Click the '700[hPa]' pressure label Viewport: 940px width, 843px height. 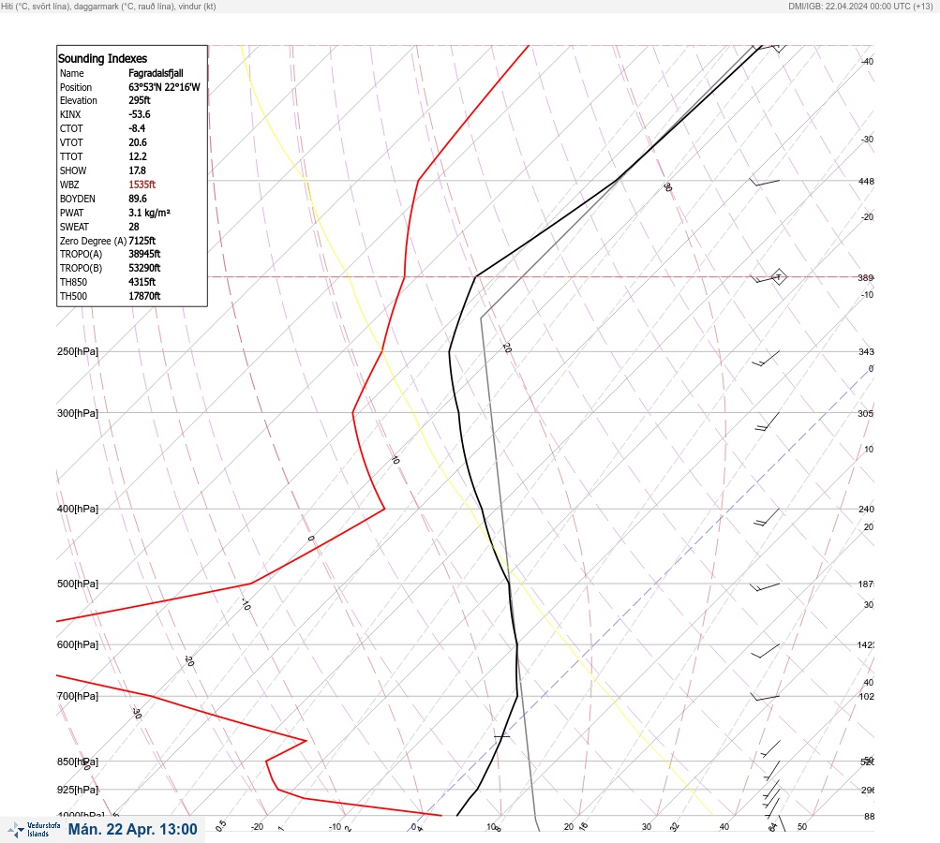click(x=78, y=697)
